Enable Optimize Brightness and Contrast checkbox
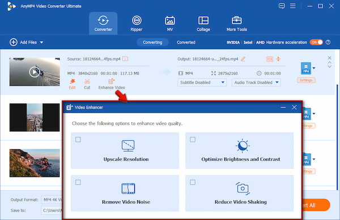Viewport: 340px width, 220px height. click(x=193, y=140)
